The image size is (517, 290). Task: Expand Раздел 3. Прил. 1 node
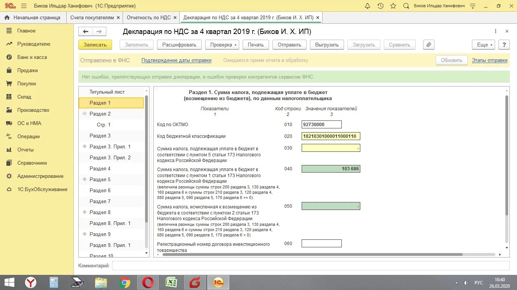pos(84,147)
